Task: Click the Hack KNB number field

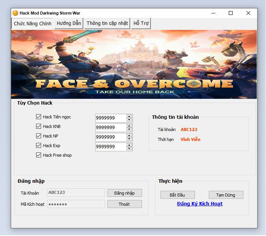Action: click(111, 128)
